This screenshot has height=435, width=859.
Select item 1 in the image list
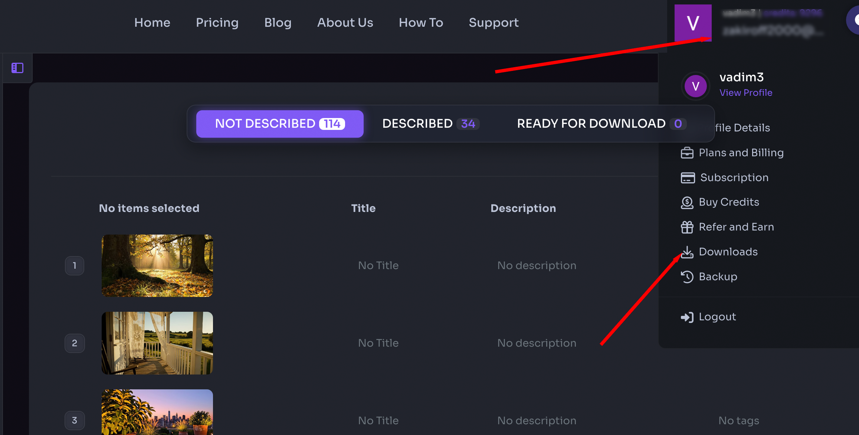pos(74,265)
